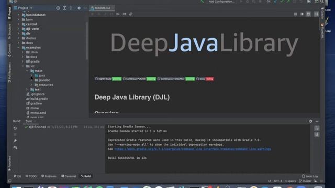Image resolution: width=335 pixels, height=188 pixels.
Task: Click the tool window quick access icon bottom-left
Action: coord(10,181)
